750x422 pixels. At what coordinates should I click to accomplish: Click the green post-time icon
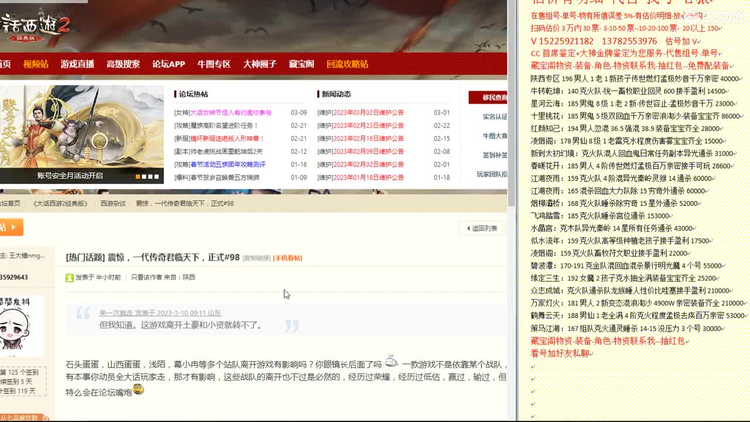pyautogui.click(x=70, y=278)
